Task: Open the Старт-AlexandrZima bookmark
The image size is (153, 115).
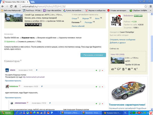Action: point(52,10)
